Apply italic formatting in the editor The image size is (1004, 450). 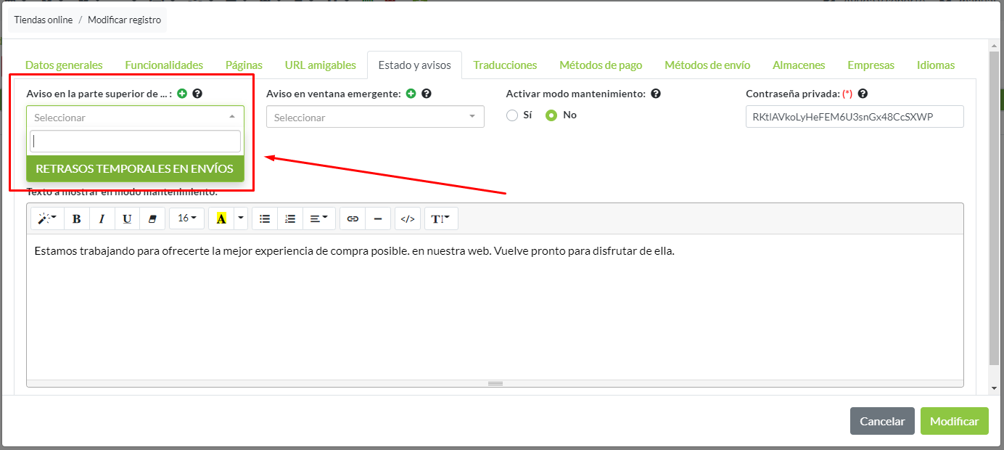point(102,218)
